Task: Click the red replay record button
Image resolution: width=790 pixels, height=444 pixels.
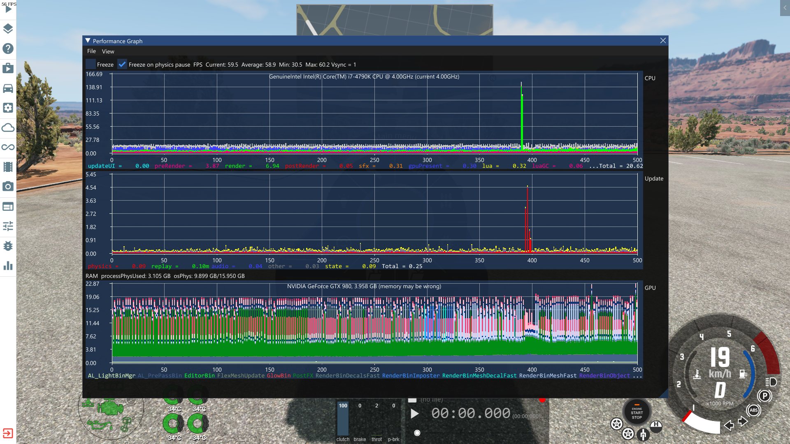Action: [542, 400]
